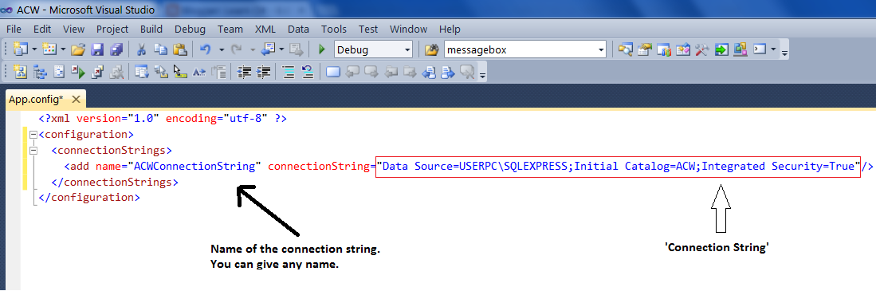Toggle a bookmark on the current line
Viewport: 876px width, 291px height.
click(333, 72)
